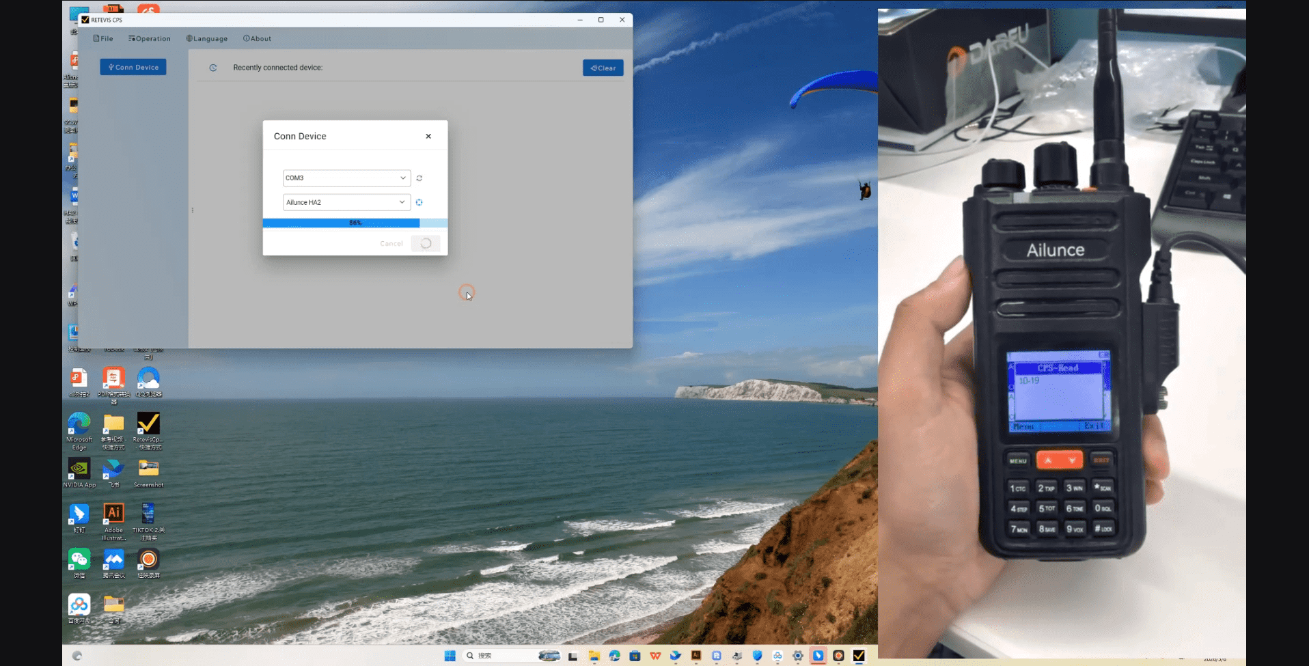The width and height of the screenshot is (1309, 666).
Task: Click the spinner icon beside model dropdown
Action: 419,202
